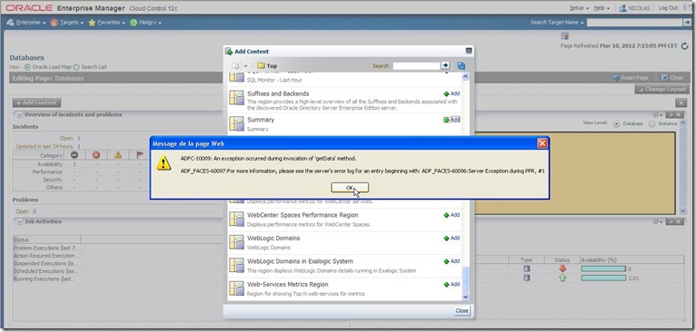Open the Search Target Name dropdown
The width and height of the screenshot is (696, 332).
(557, 22)
